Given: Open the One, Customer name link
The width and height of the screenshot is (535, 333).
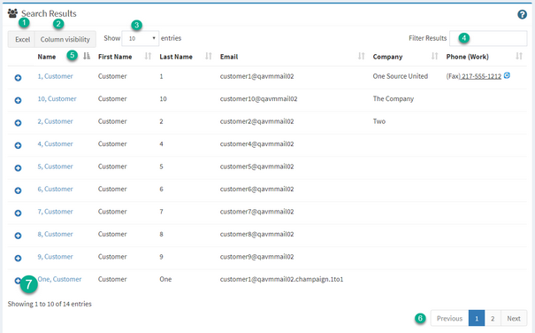Looking at the screenshot, I should point(59,279).
